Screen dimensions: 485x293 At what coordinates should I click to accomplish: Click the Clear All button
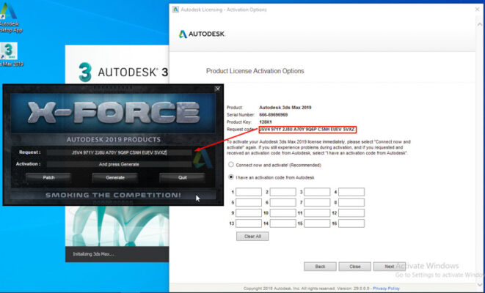[x=252, y=237]
